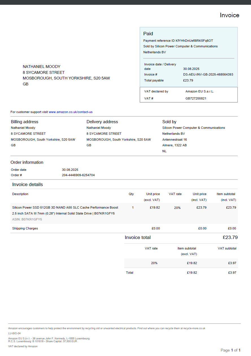Click the invoice number DS-AEU-INV-GB-2025-468564393
The width and height of the screenshot is (251, 356).
tap(208, 74)
